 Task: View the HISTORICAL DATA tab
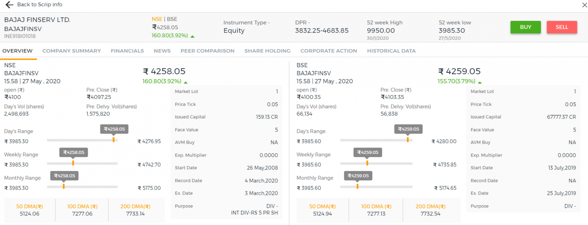391,50
